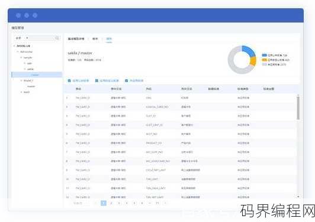Click the pagination ellipsis to jump pages forward
The image size is (315, 222).
pyautogui.click(x=150, y=203)
